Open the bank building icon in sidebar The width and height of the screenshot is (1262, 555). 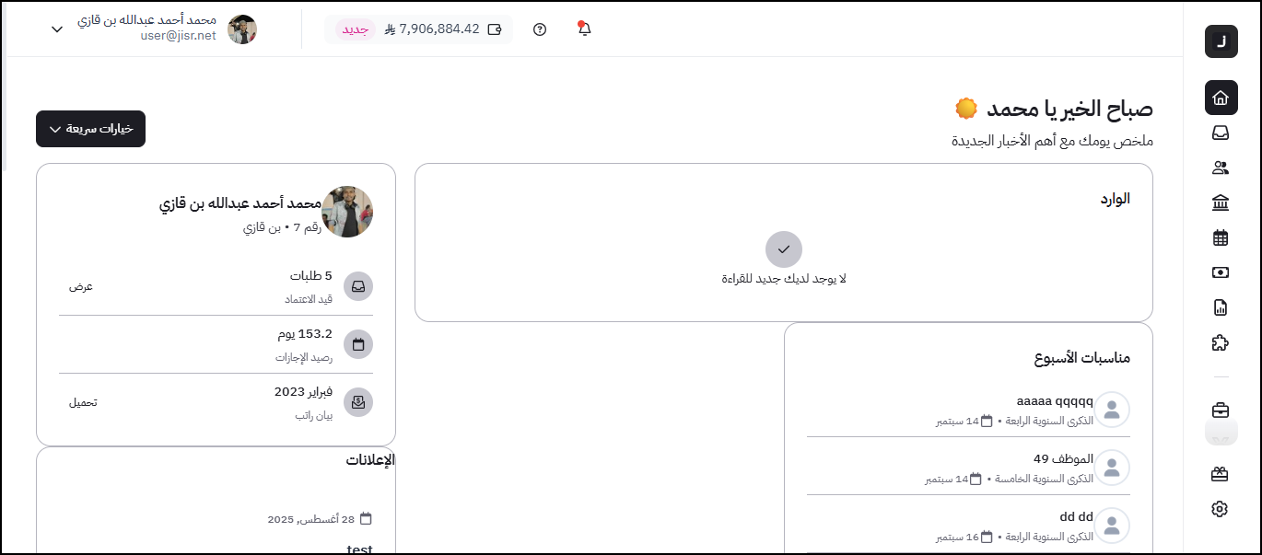(1221, 202)
